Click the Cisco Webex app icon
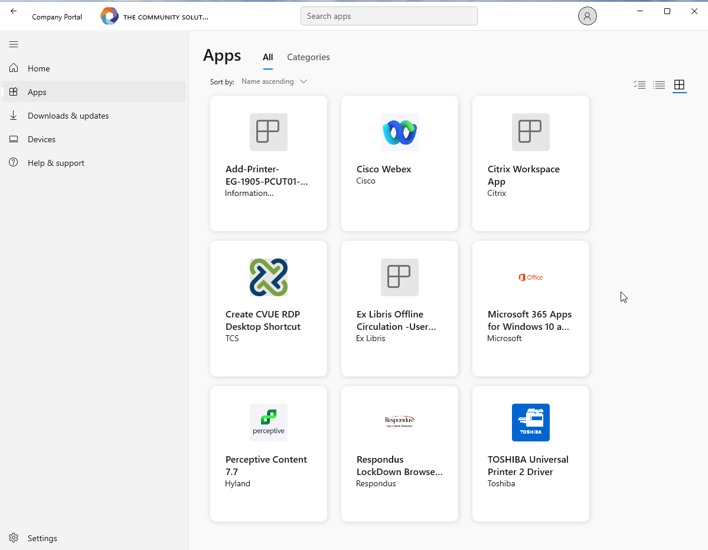Screen dimensions: 708x550 pyautogui.click(x=400, y=132)
